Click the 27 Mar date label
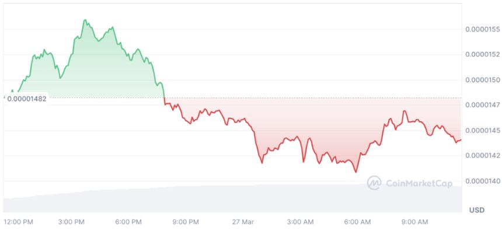Viewport: 502px width, 234px height. click(x=243, y=222)
